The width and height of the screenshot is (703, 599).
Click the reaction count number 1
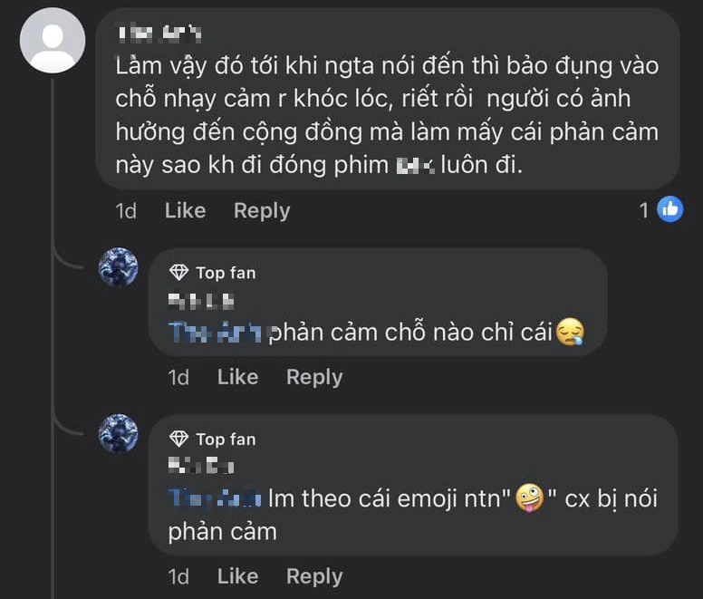pyautogui.click(x=644, y=210)
